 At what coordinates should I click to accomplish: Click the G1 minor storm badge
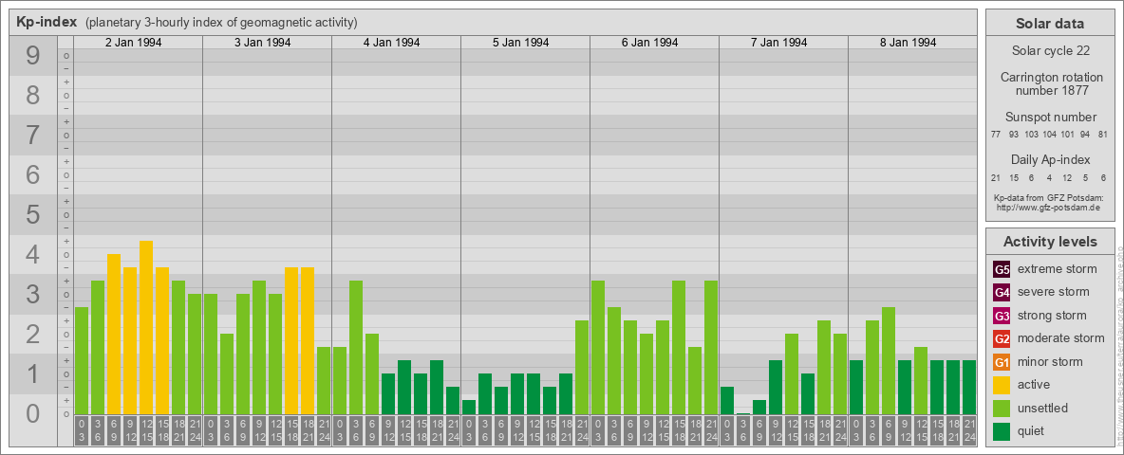(1002, 362)
